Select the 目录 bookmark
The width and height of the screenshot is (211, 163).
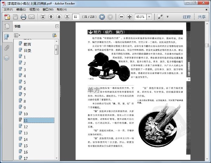tap(27, 50)
